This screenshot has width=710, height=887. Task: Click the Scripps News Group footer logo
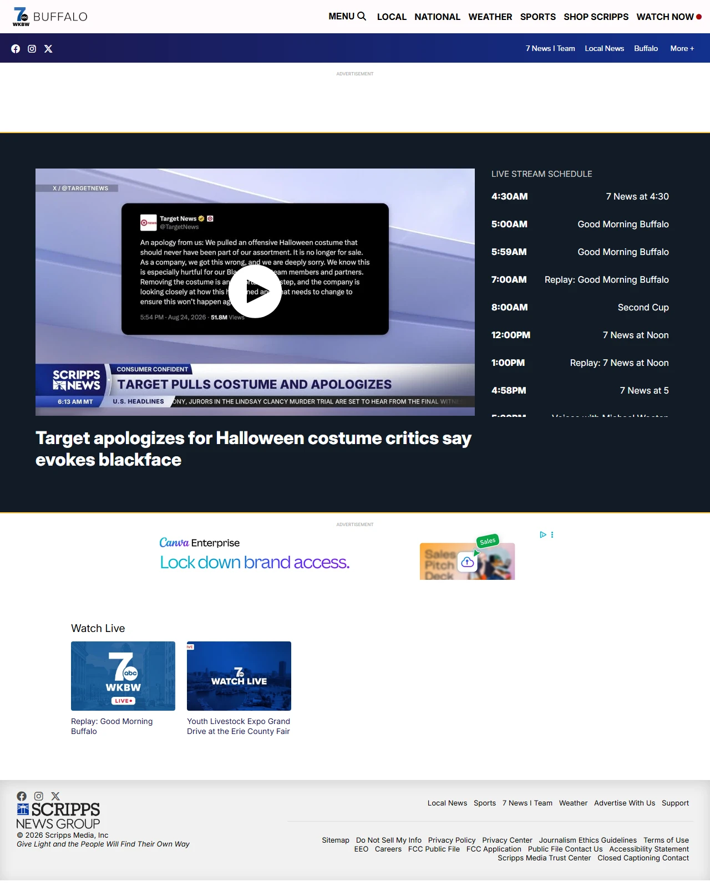(58, 816)
